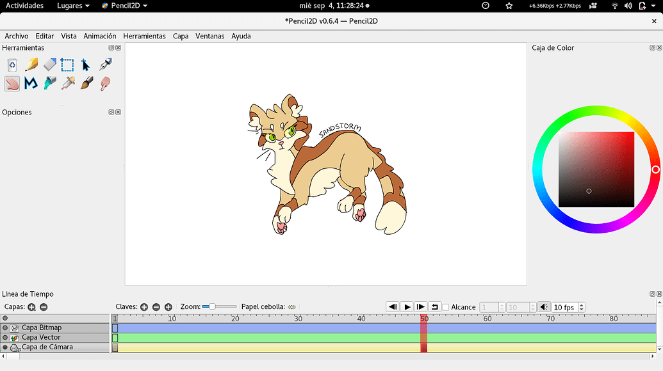Click the frame 50 playhead marker
Screen dimensions: 663x371
424,319
